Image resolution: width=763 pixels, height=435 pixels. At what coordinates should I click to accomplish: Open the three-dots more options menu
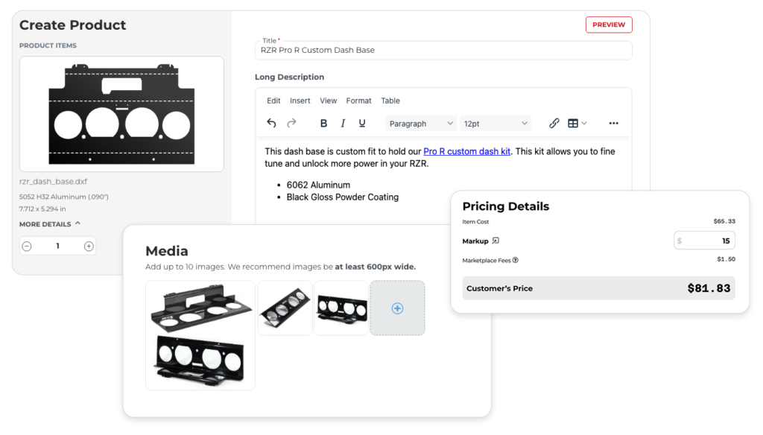click(x=613, y=124)
